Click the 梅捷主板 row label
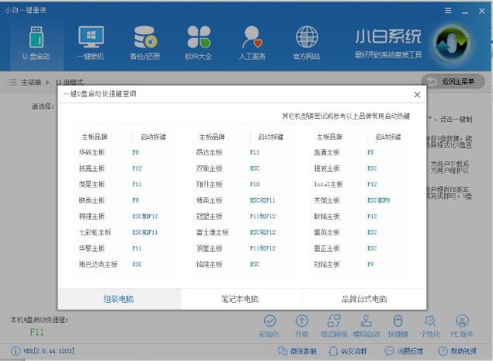Screen dimensions: 493x361 (92, 217)
